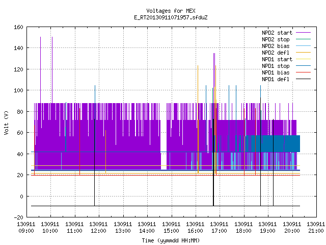Click the y-axis tick label -20
Image resolution: width=326 pixels, height=245 pixels.
18,217
